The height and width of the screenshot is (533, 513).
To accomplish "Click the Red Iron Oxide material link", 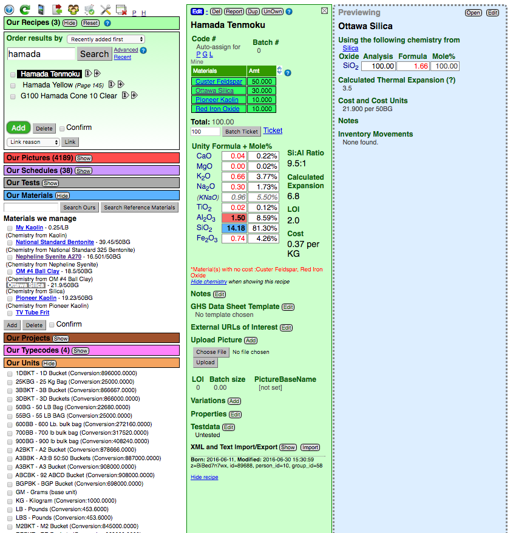I will (217, 109).
